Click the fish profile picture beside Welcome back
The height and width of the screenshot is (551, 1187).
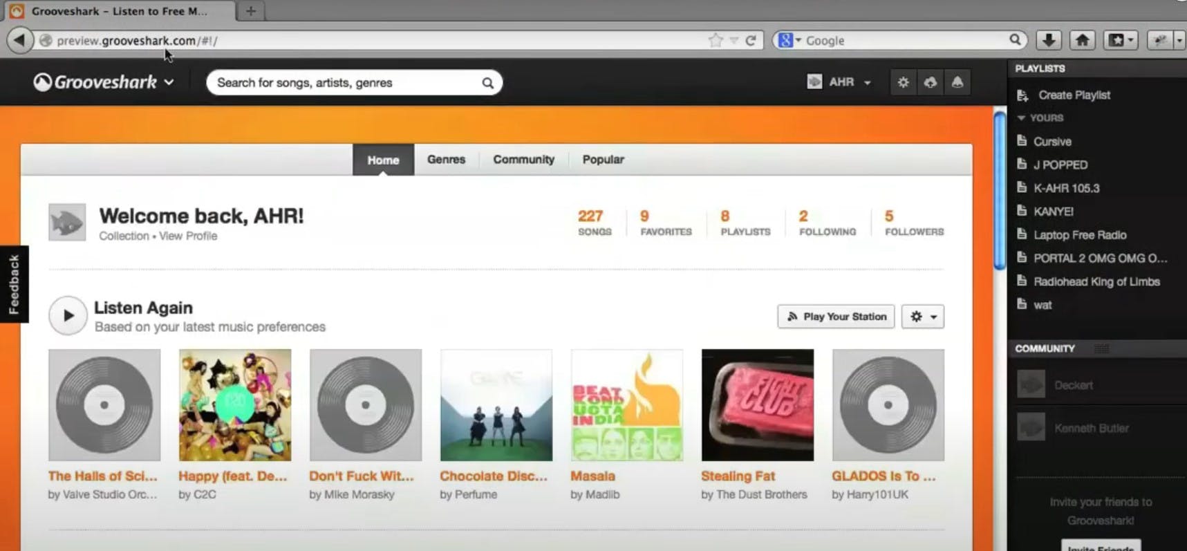[67, 222]
